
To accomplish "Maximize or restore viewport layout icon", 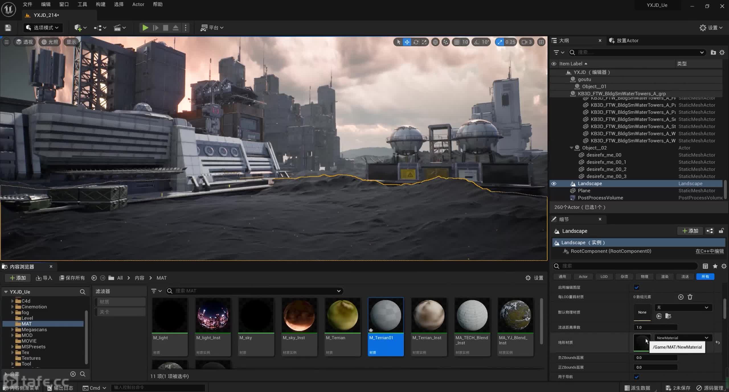I will pos(541,42).
